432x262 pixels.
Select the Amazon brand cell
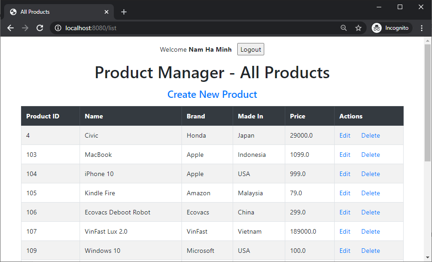click(x=207, y=193)
